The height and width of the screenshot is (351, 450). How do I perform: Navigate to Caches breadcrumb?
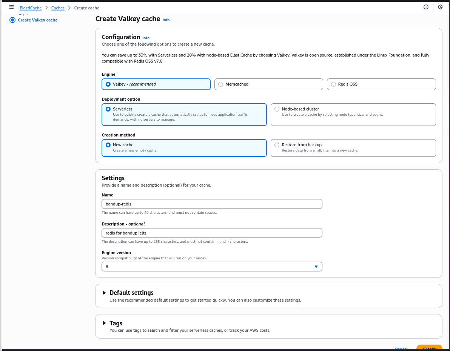[58, 8]
